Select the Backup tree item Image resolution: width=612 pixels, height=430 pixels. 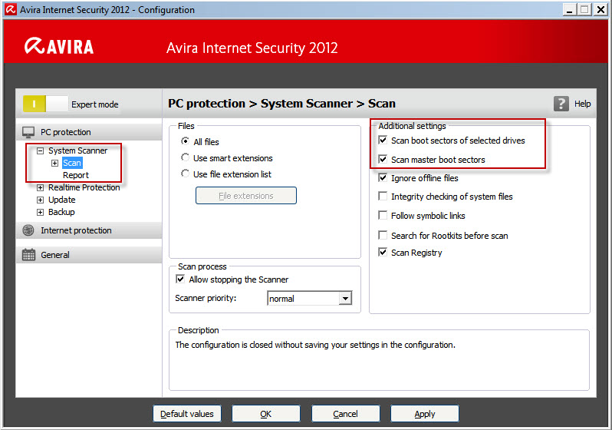pos(61,212)
